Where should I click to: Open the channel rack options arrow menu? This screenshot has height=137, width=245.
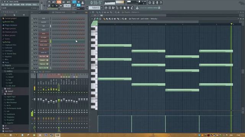coord(32,12)
